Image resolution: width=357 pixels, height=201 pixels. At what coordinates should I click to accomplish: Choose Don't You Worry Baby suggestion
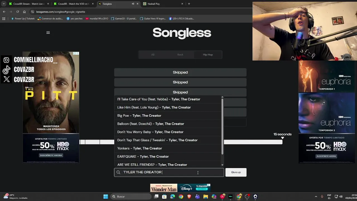click(x=168, y=132)
